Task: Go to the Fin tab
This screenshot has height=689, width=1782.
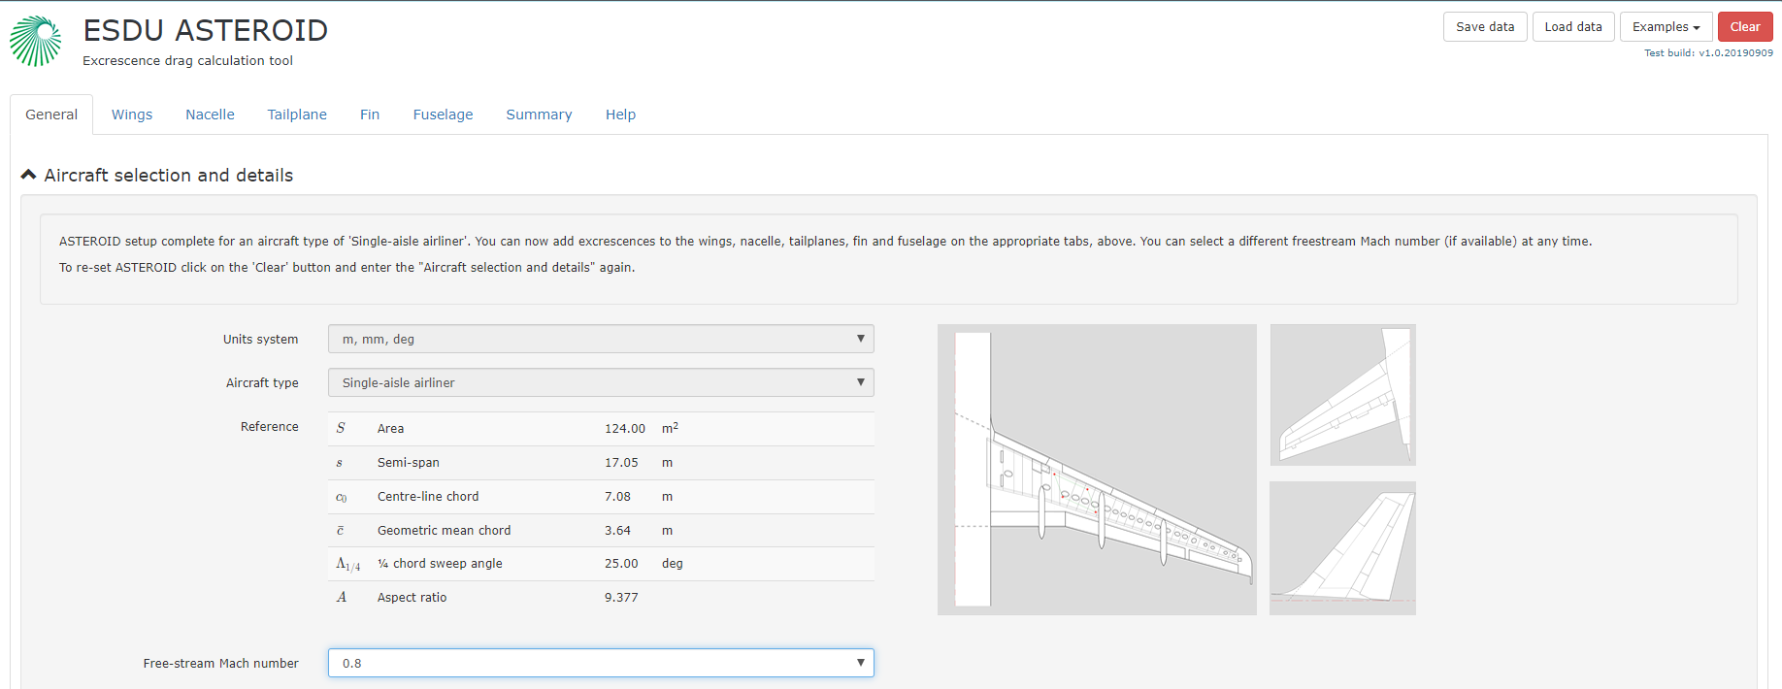Action: click(x=370, y=115)
